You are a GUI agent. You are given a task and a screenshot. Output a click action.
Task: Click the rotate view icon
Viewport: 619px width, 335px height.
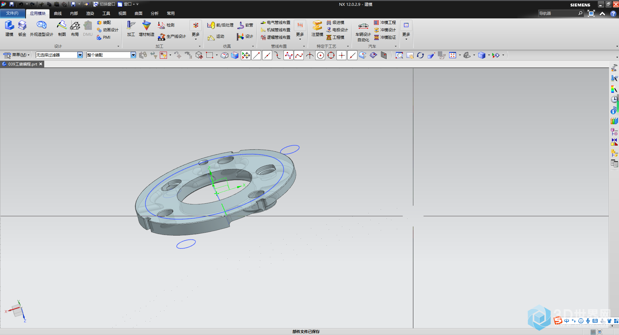point(420,56)
